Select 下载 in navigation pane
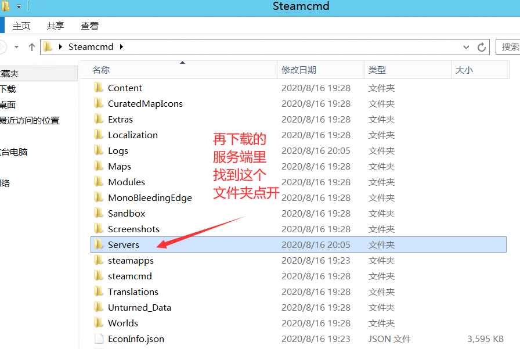The image size is (520, 349). tap(8, 89)
